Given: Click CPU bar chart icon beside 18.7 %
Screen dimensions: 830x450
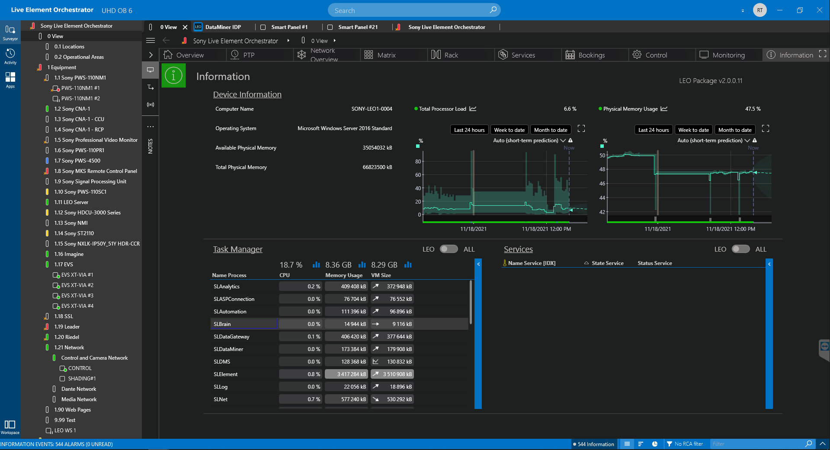Looking at the screenshot, I should pos(316,265).
